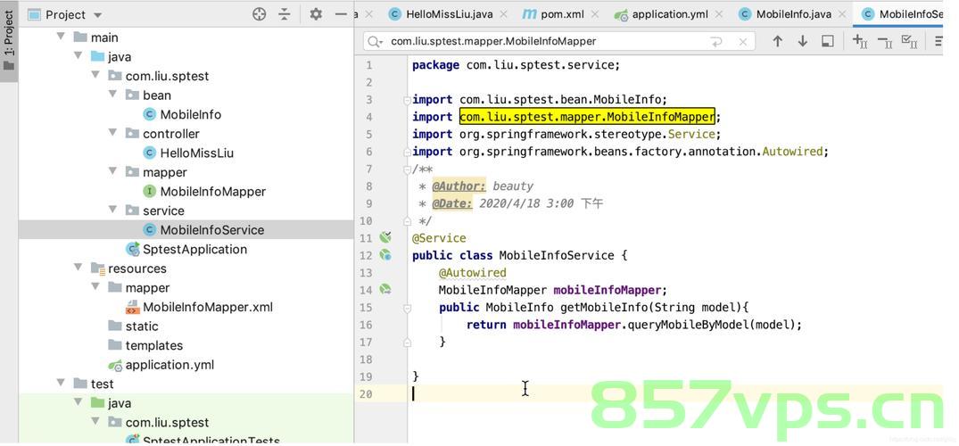
Task: Select HelloMissLiu class in project tree
Action: click(x=196, y=153)
